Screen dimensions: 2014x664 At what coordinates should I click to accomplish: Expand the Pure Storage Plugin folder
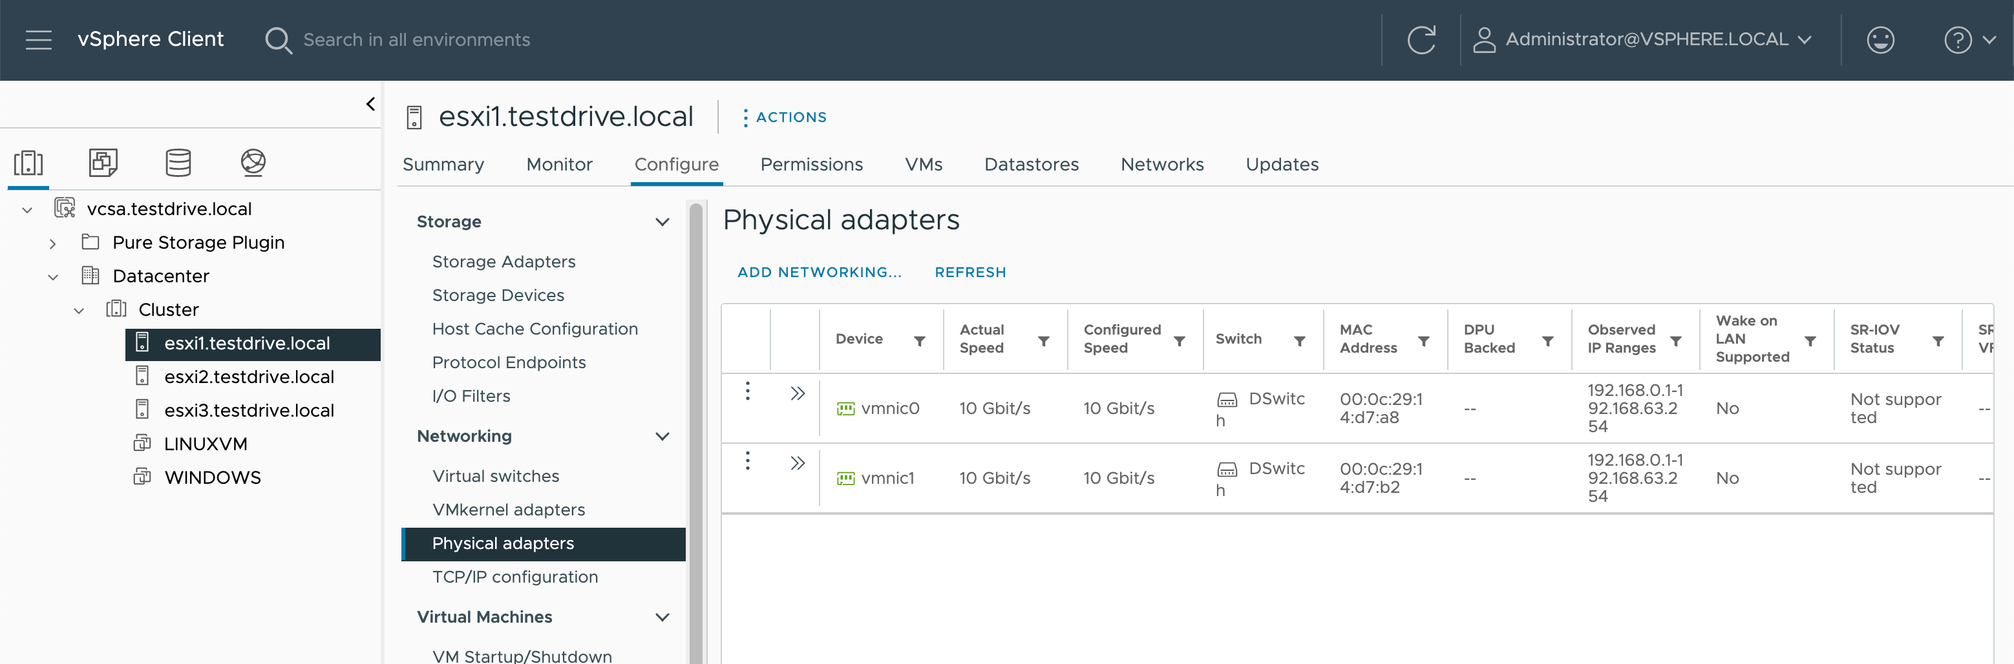[52, 244]
